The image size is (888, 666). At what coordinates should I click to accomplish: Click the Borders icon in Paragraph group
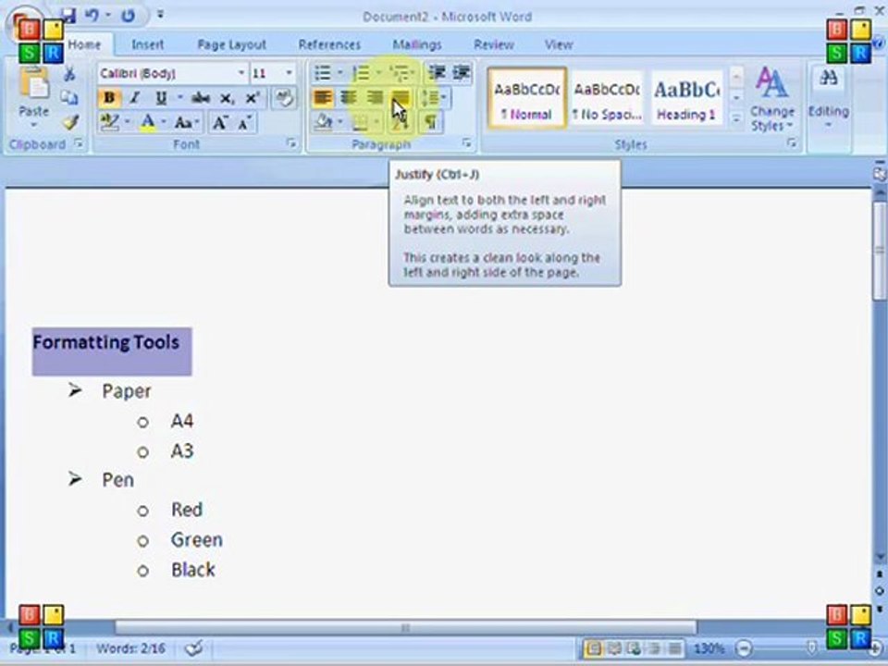point(360,122)
